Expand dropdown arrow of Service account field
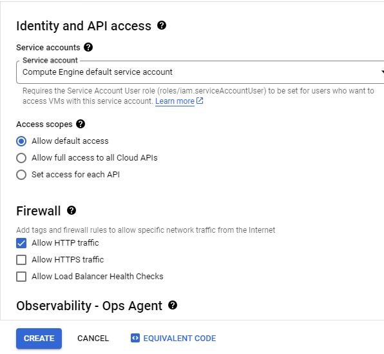384x354 pixels. (382, 72)
